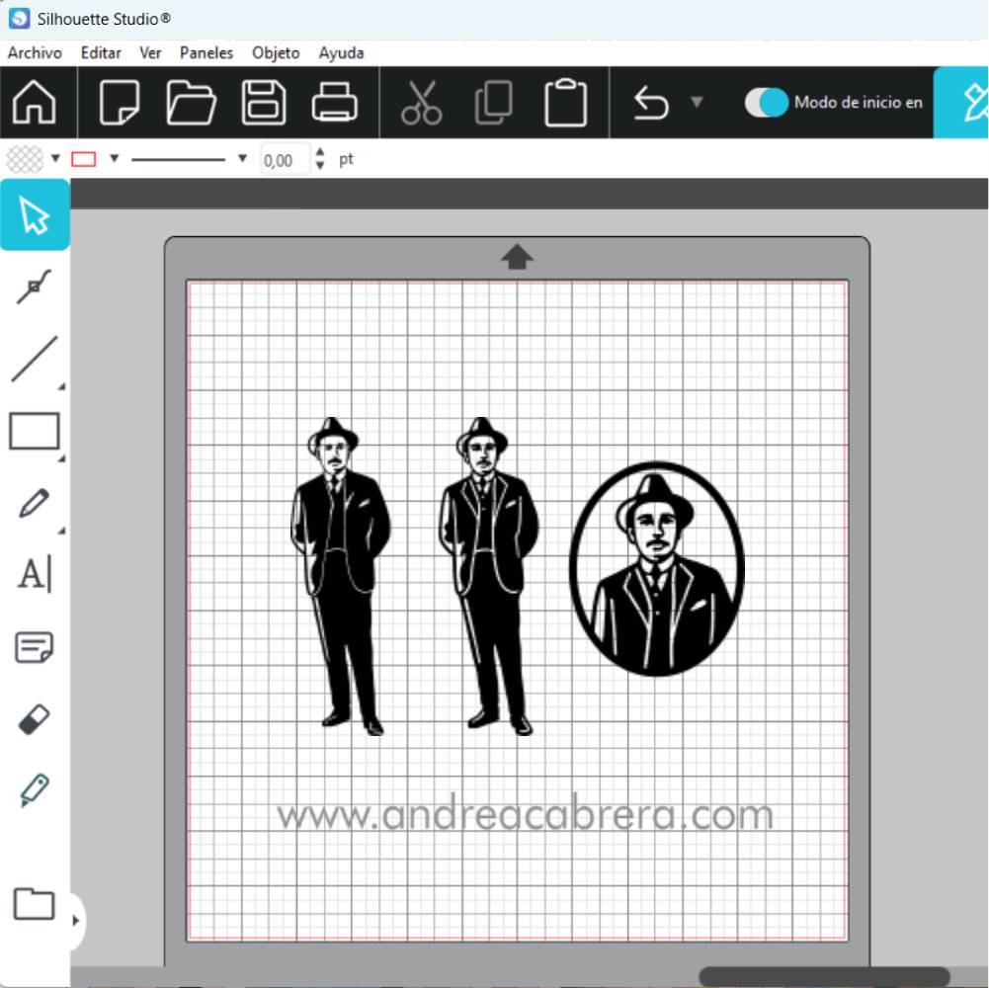Pick the Line drawing tool
The height and width of the screenshot is (988, 989).
click(35, 359)
